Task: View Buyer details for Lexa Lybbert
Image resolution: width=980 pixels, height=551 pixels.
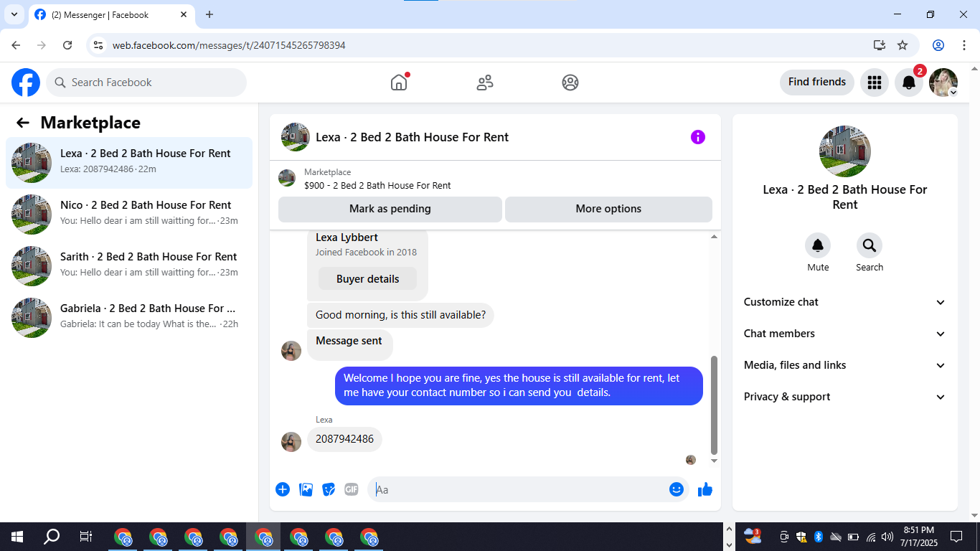Action: pos(367,279)
